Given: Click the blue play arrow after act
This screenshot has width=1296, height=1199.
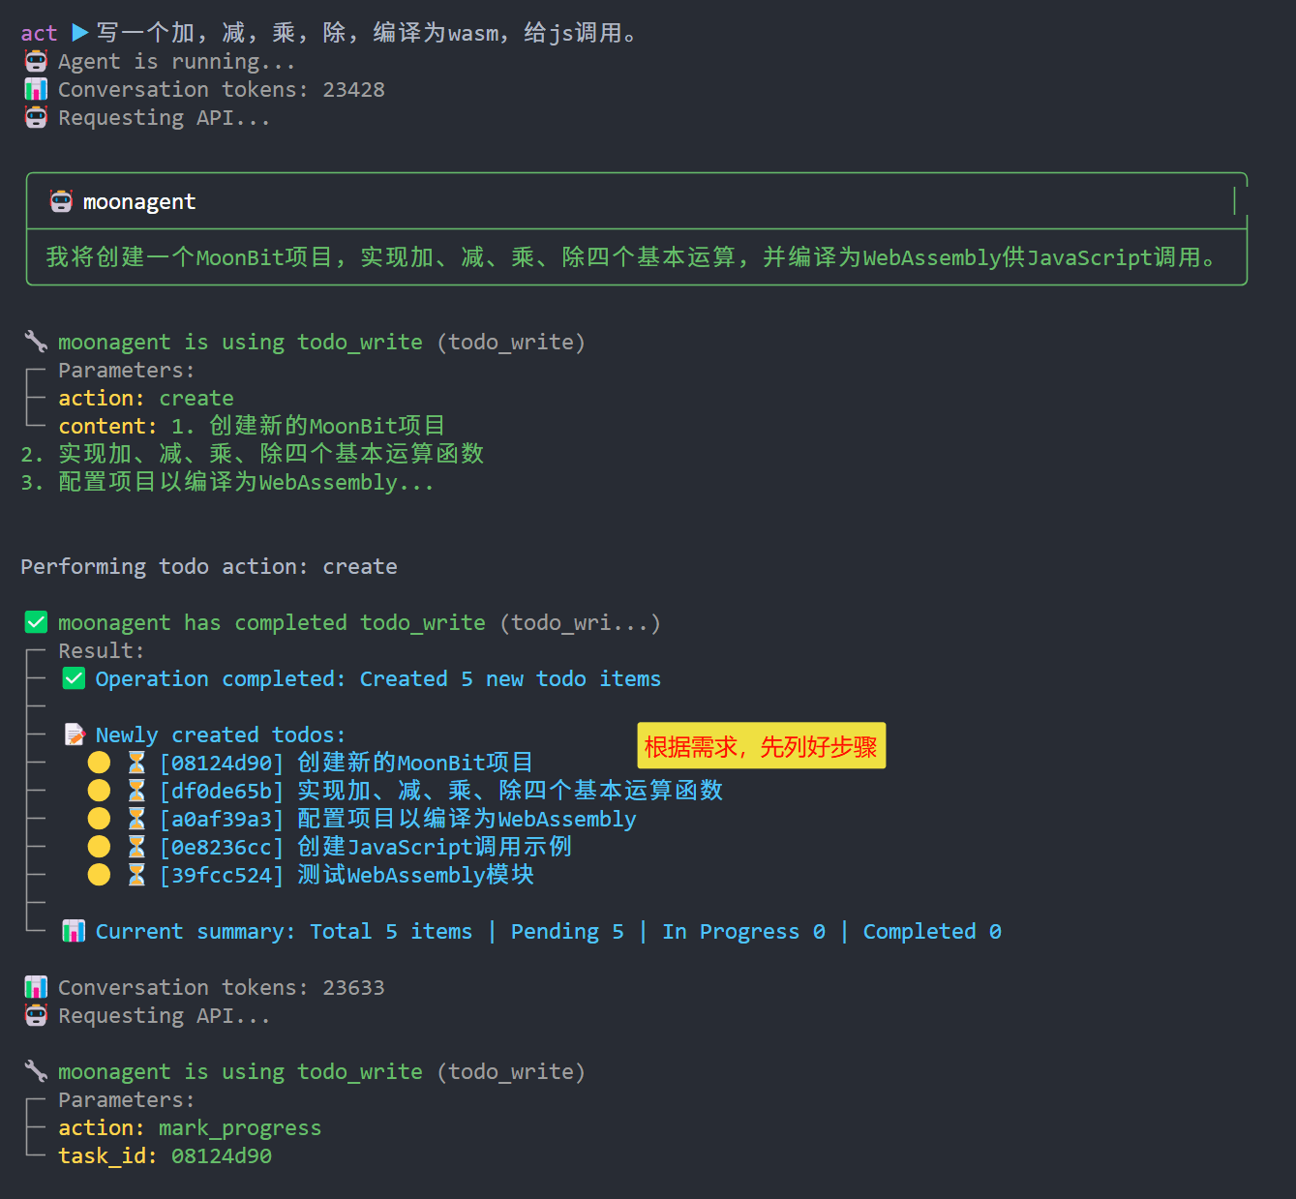Looking at the screenshot, I should coord(80,33).
